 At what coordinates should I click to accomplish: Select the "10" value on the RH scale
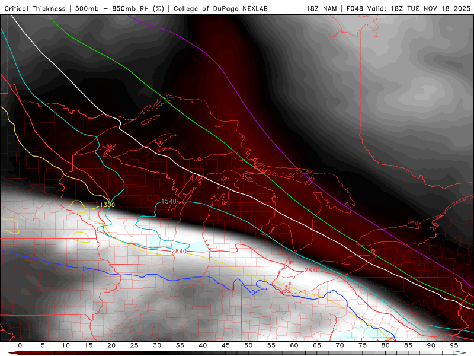[x=66, y=345]
